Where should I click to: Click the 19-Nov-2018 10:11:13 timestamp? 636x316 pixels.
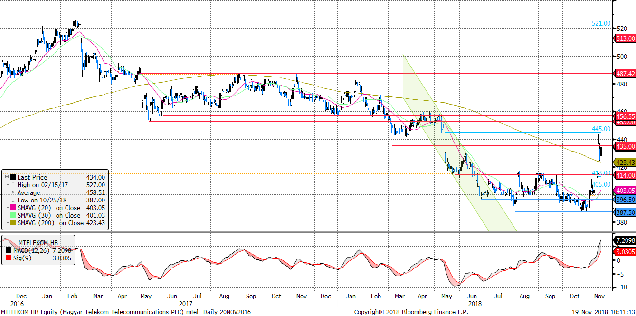pos(603,312)
